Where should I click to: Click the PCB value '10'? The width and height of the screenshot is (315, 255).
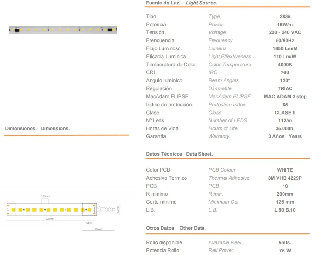point(285,186)
